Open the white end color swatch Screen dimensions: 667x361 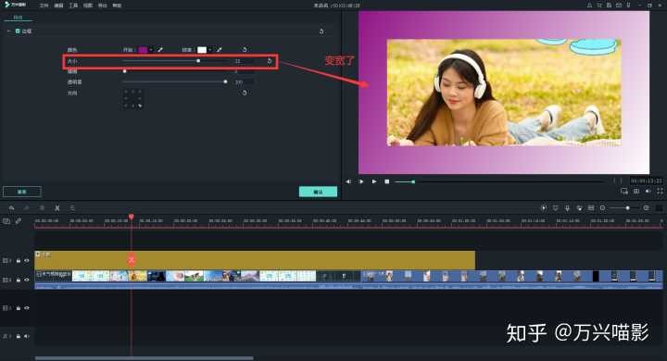coord(202,50)
